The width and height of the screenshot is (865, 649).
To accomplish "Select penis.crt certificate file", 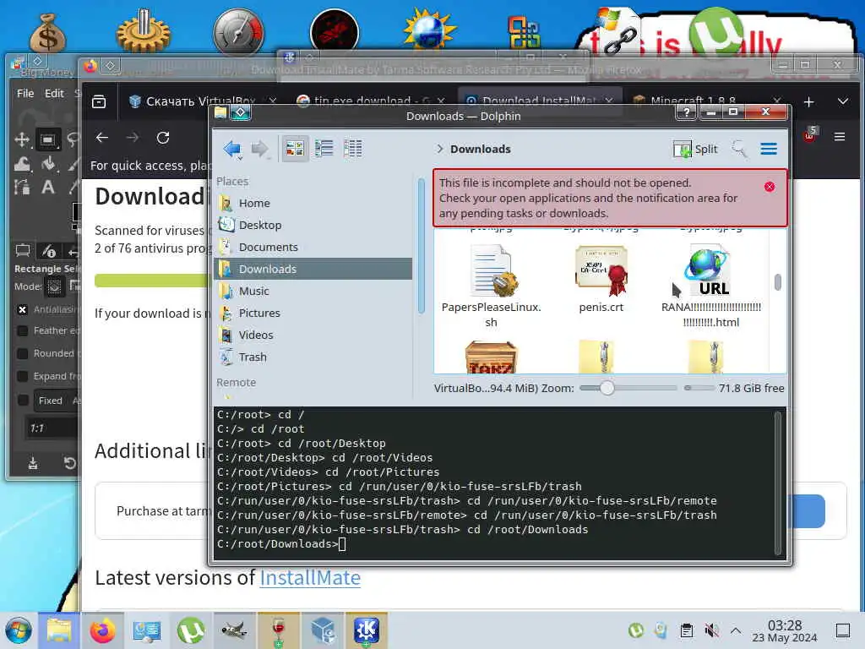I will pyautogui.click(x=601, y=281).
